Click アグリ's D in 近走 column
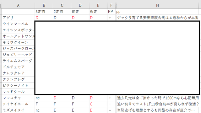Screen dimensions: 201x113 pyautogui.click(x=91, y=18)
